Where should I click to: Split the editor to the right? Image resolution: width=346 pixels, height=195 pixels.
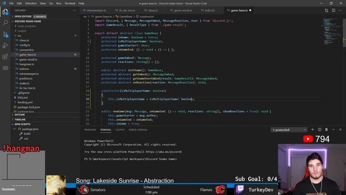(x=334, y=10)
